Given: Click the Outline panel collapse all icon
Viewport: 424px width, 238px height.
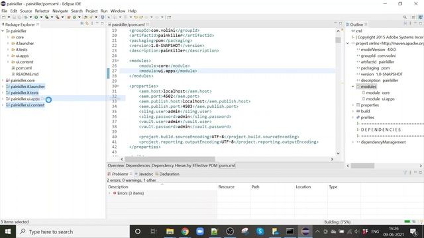Looking at the screenshot, I should pos(405,24).
